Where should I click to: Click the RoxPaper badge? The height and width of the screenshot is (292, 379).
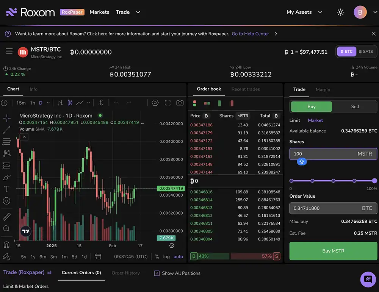coord(72,12)
